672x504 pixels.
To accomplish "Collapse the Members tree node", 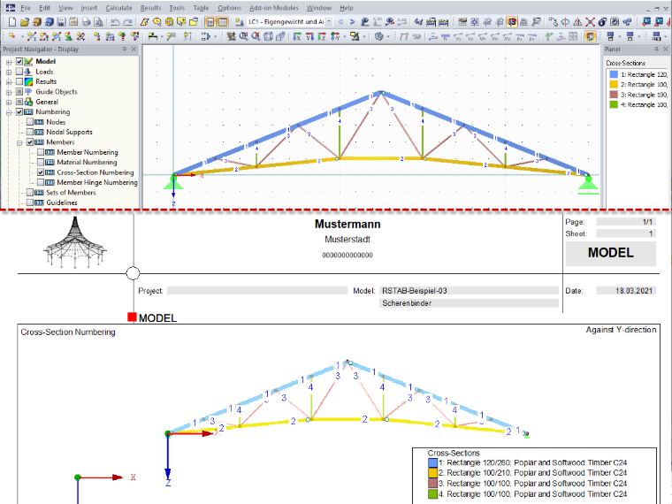I will coord(19,142).
